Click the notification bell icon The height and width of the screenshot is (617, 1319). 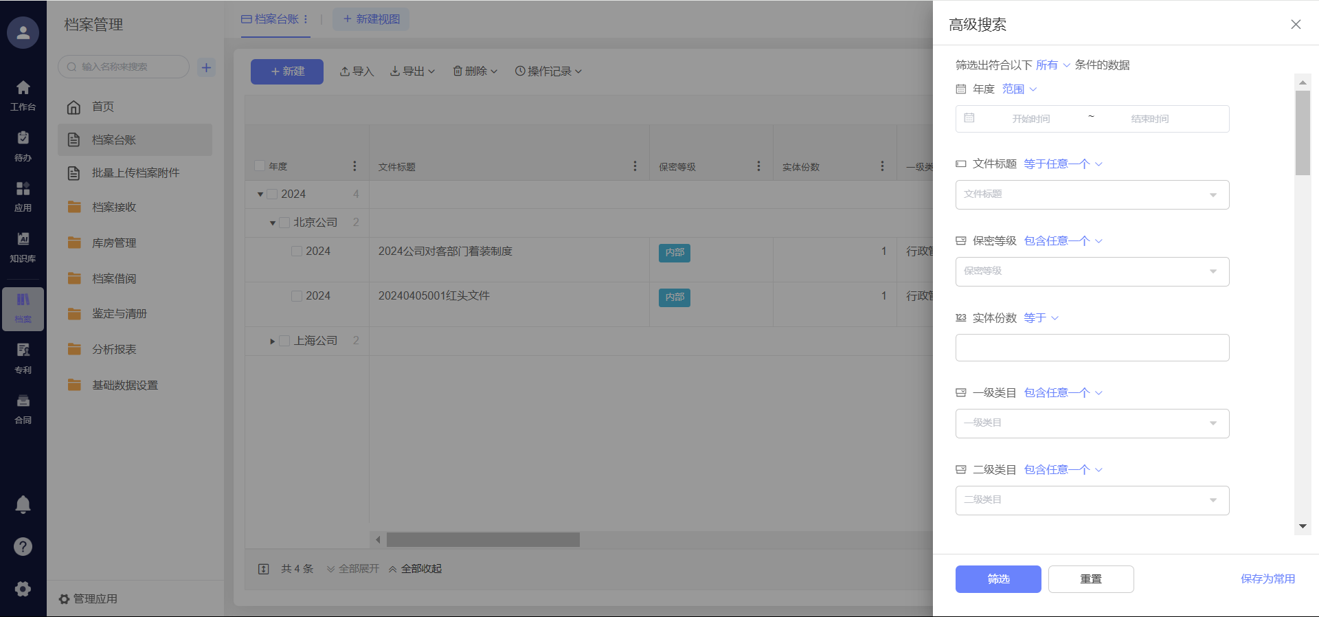tap(23, 505)
